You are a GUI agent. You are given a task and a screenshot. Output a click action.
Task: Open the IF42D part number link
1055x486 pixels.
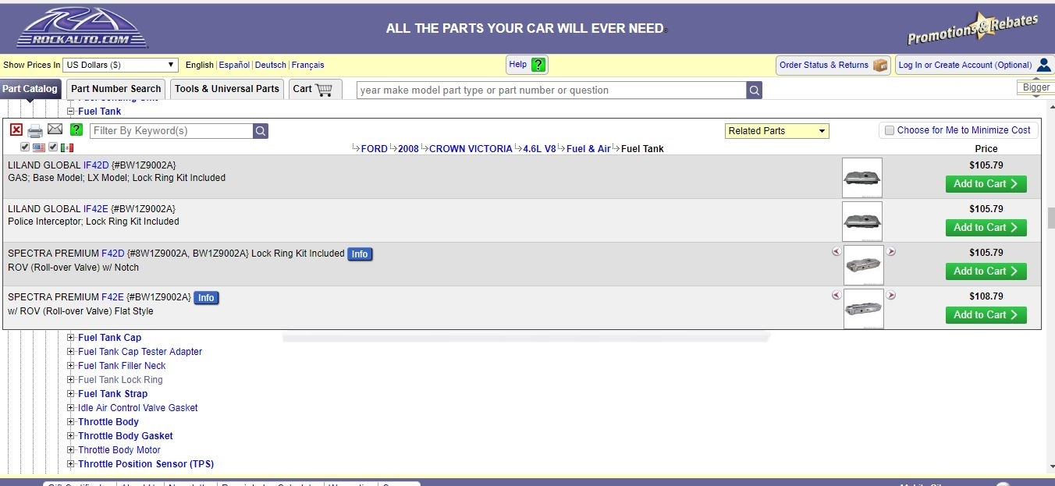pyautogui.click(x=96, y=165)
